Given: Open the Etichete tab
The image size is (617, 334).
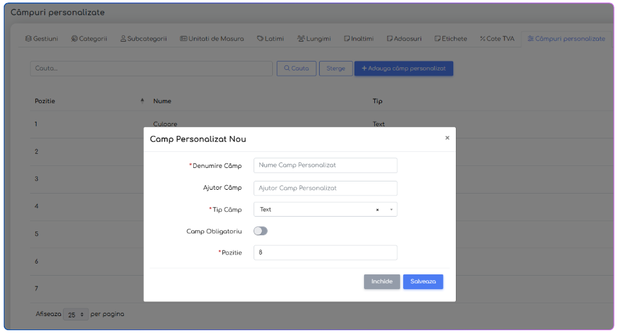Looking at the screenshot, I should [x=451, y=39].
